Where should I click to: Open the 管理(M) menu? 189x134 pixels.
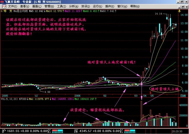(49, 7)
